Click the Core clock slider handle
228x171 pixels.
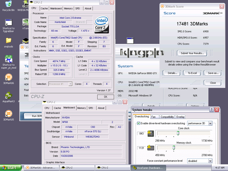(x=178, y=133)
